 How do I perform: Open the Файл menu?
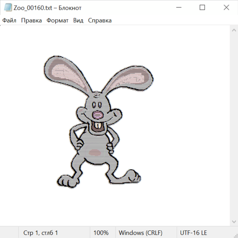[x=10, y=21]
